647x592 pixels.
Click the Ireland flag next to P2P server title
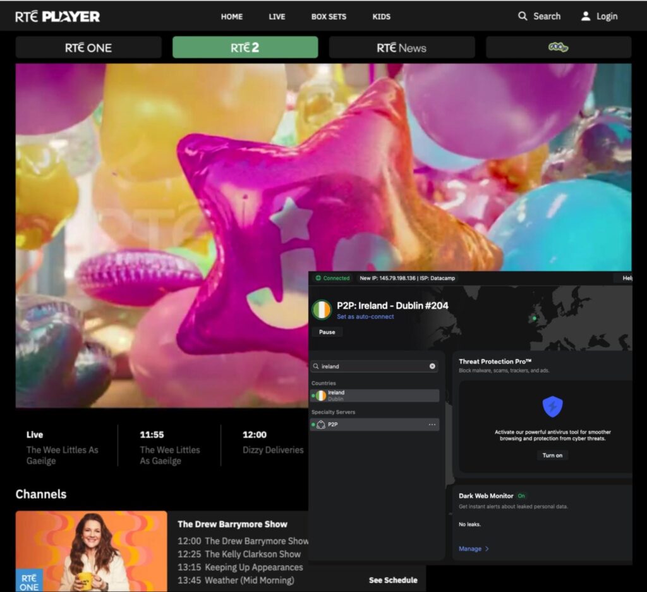tap(322, 310)
